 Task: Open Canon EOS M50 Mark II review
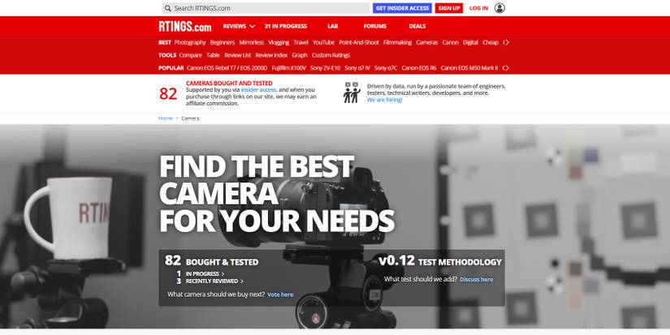pyautogui.click(x=469, y=68)
